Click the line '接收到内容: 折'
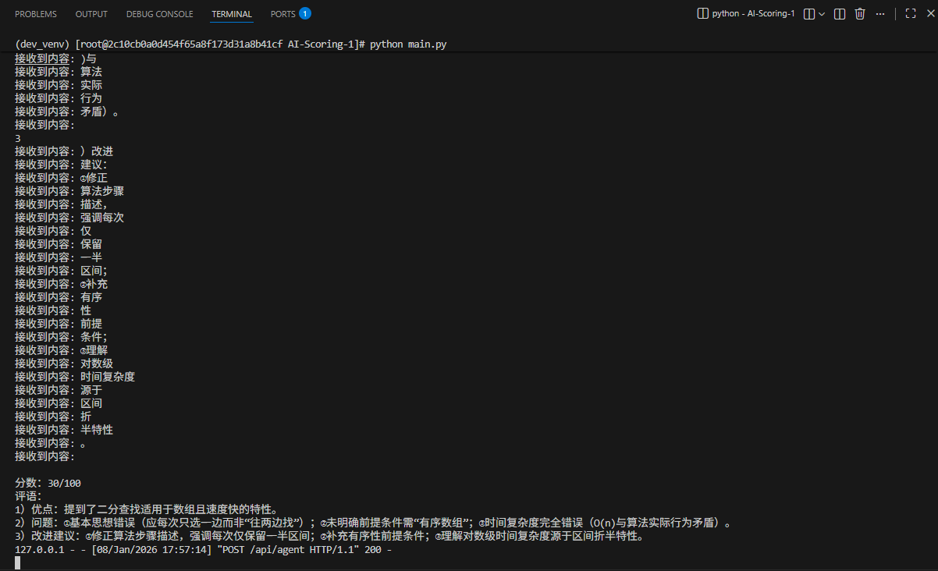Image resolution: width=938 pixels, height=571 pixels. click(x=53, y=417)
